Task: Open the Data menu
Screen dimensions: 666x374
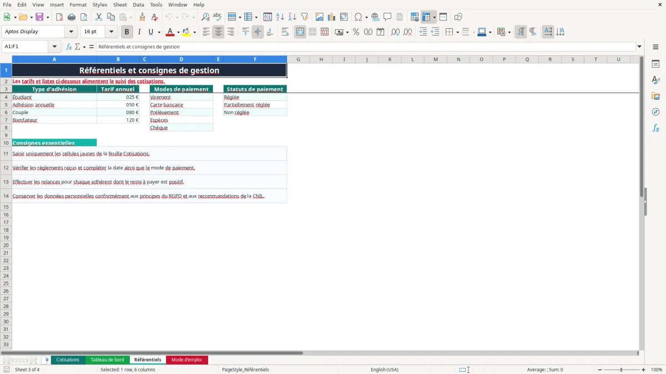Action: pyautogui.click(x=138, y=4)
